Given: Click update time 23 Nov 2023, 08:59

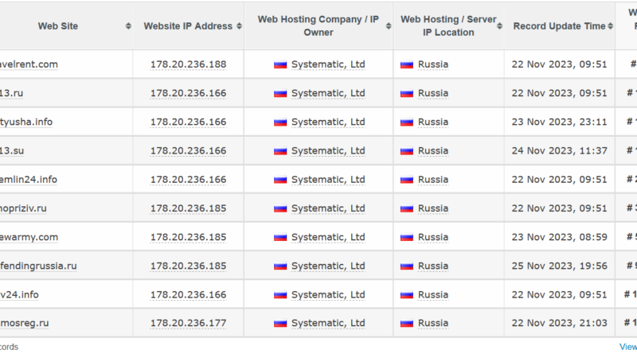Looking at the screenshot, I should [560, 237].
